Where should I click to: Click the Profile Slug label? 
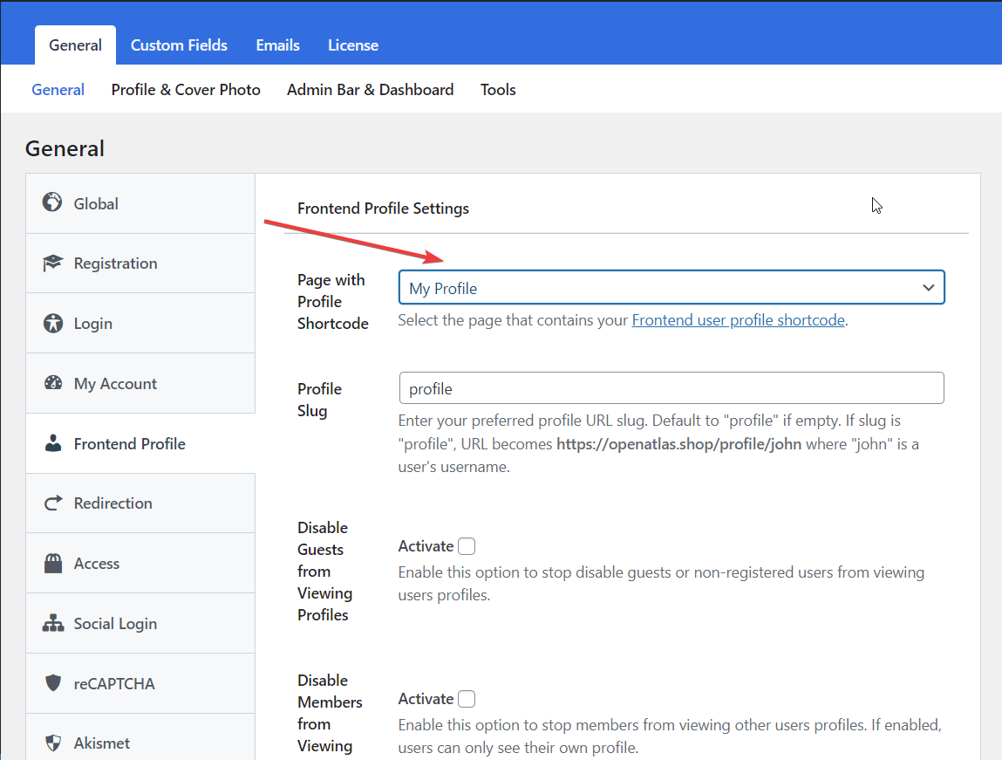pos(319,400)
